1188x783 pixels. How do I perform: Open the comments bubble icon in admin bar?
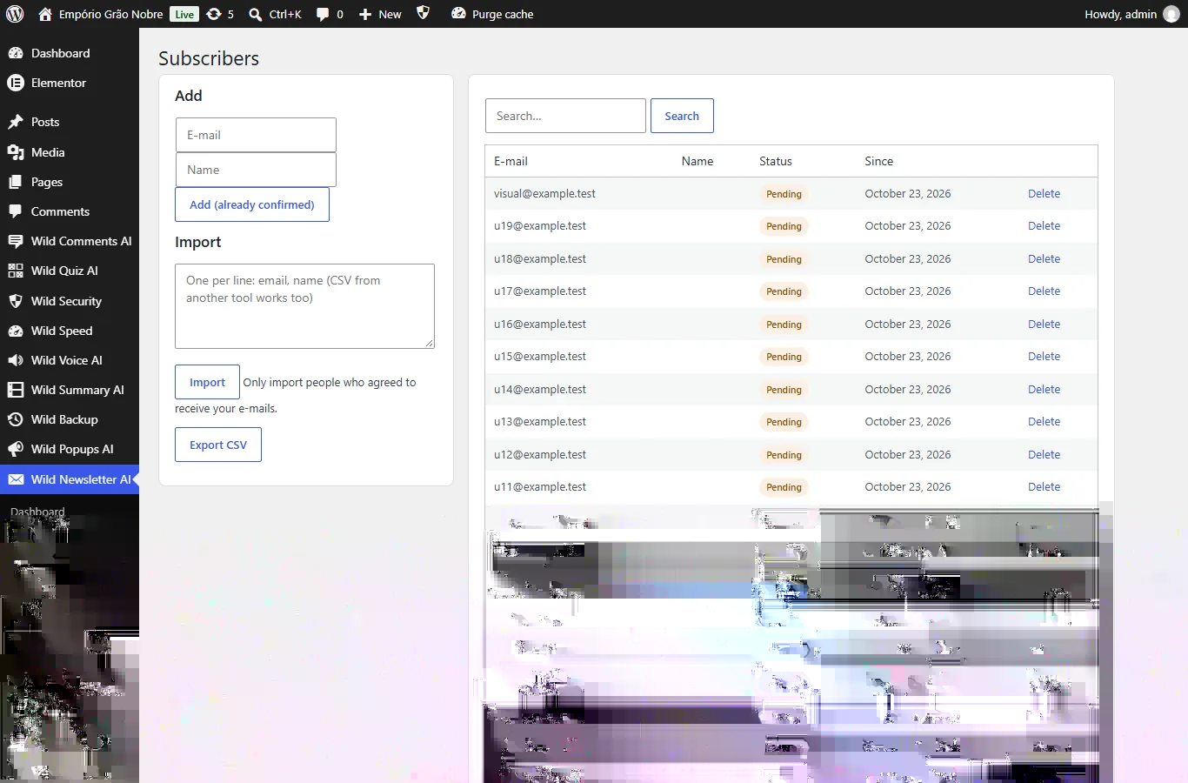[323, 14]
